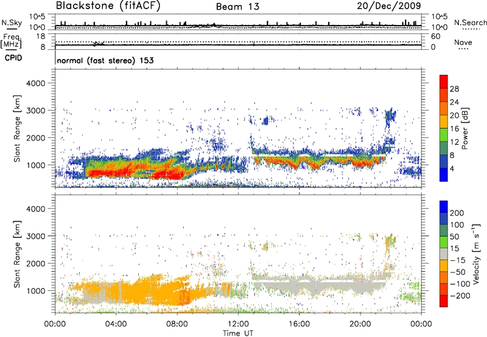Viewport: 487px width, 337px height.
Task: Click the 'Velocity [m s-1]' color bar label
Action: click(x=475, y=254)
